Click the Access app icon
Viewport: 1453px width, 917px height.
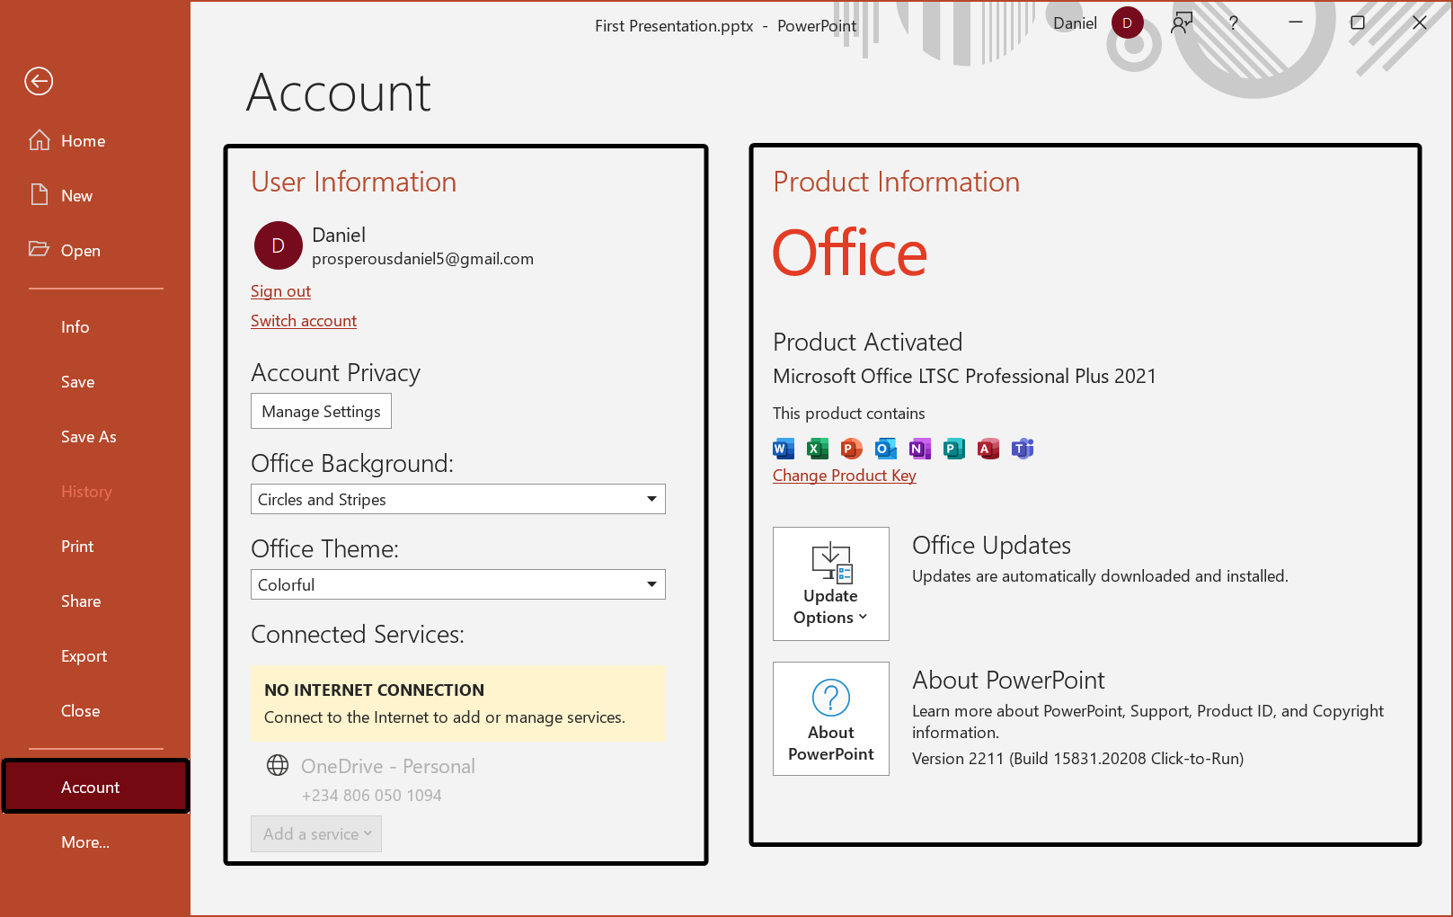point(988,449)
